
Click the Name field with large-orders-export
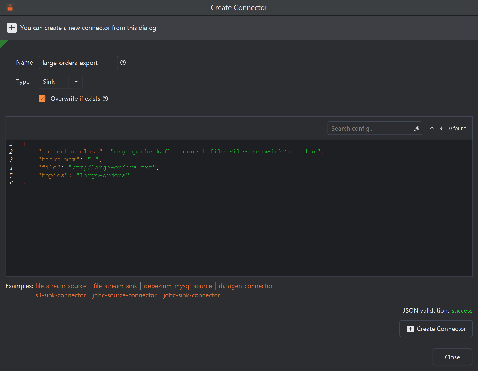(78, 63)
